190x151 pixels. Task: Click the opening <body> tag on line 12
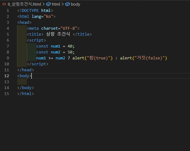tap(24, 76)
